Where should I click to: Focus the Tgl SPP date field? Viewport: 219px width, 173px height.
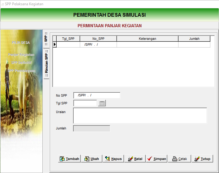click(85, 103)
